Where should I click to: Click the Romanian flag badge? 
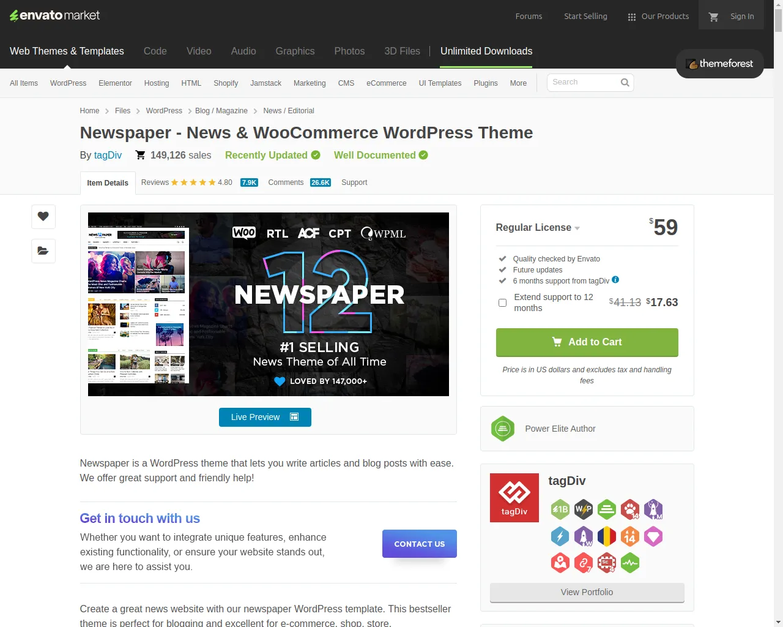(607, 536)
